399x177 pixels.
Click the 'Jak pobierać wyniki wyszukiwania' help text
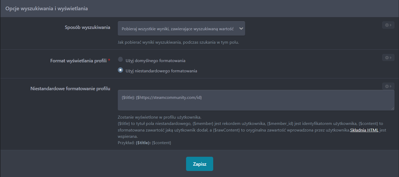point(178,42)
